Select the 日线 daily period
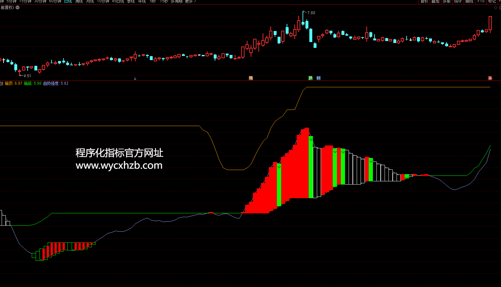The image size is (501, 287). [68, 1]
